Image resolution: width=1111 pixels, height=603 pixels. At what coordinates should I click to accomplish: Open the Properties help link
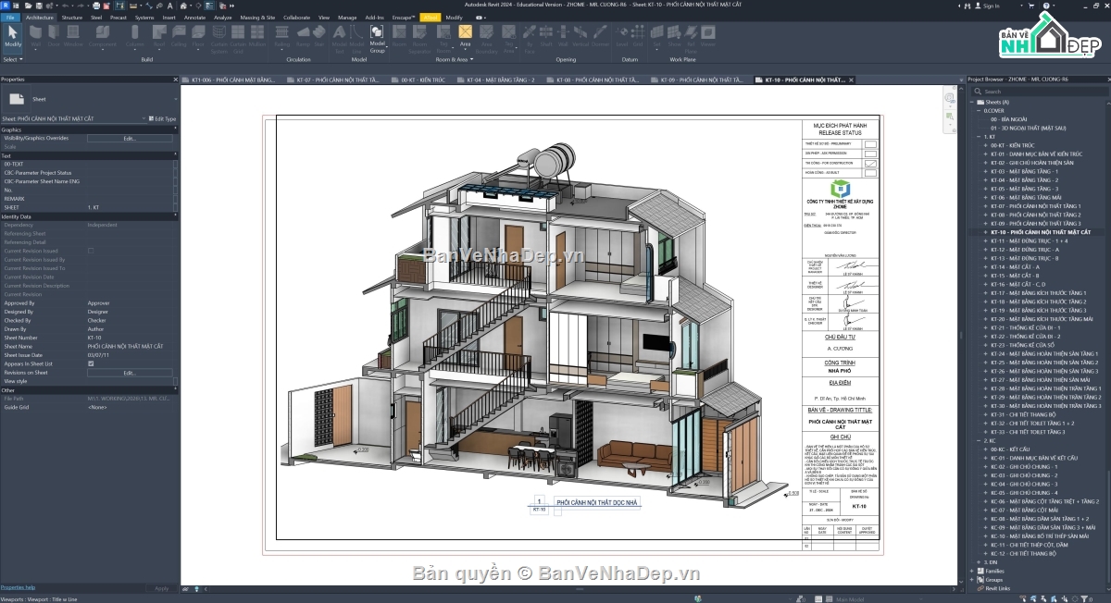point(18,587)
